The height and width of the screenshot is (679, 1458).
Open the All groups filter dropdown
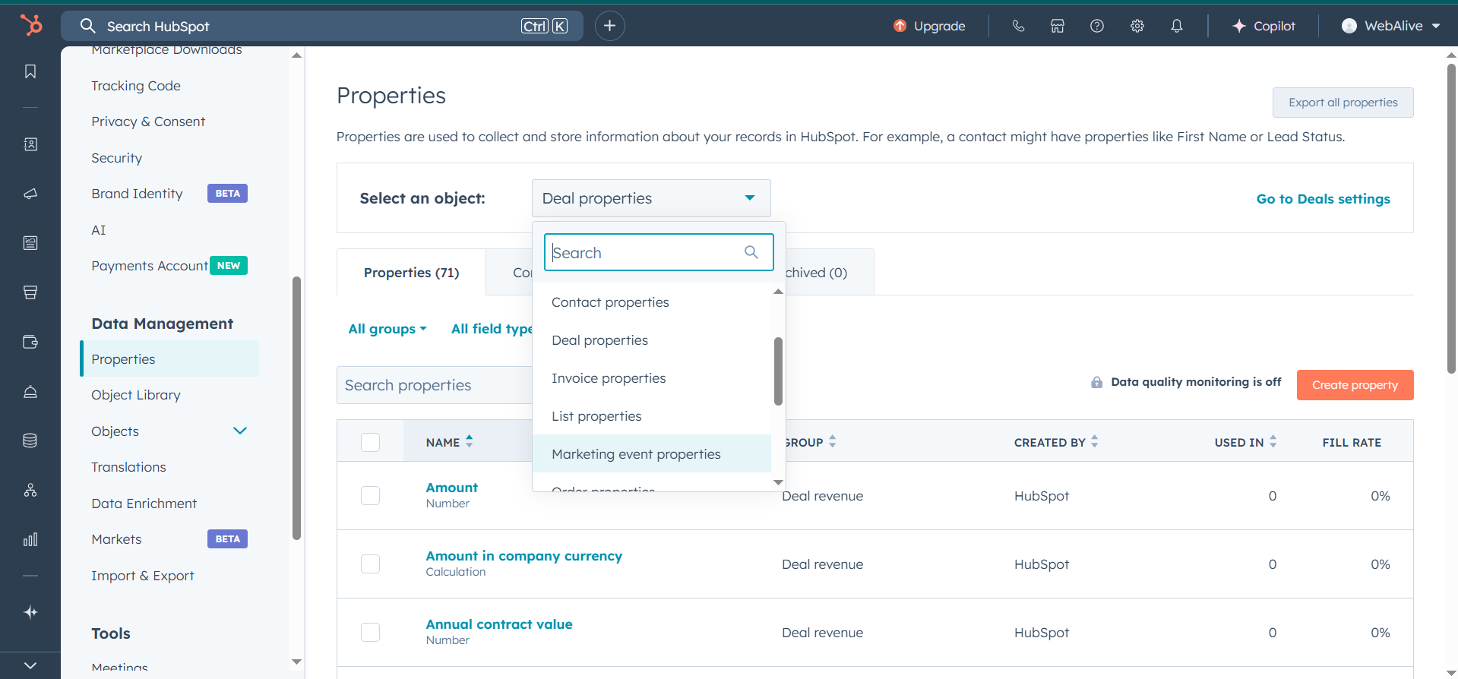click(387, 329)
